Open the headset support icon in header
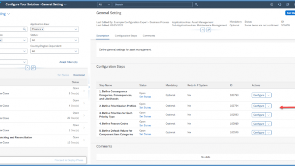Screen dimensions: 295x166 (280, 4)
